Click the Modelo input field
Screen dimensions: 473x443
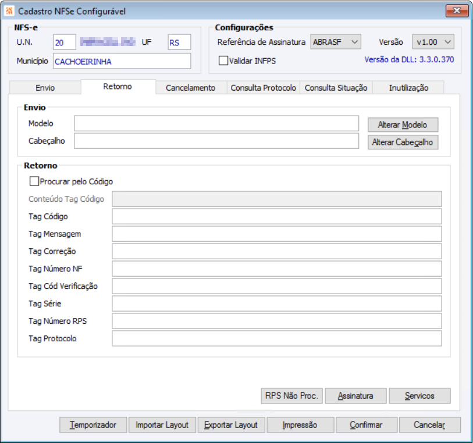click(x=216, y=124)
